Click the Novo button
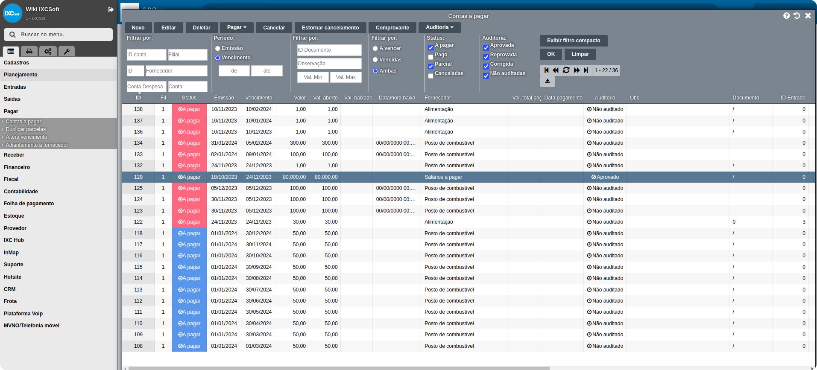The width and height of the screenshot is (817, 370). coord(138,28)
